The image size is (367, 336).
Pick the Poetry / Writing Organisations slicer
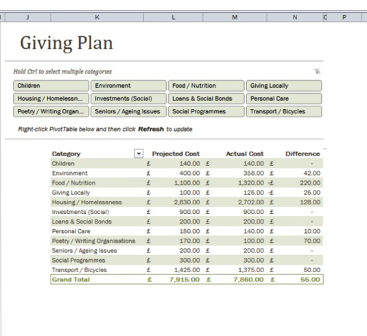tap(51, 111)
